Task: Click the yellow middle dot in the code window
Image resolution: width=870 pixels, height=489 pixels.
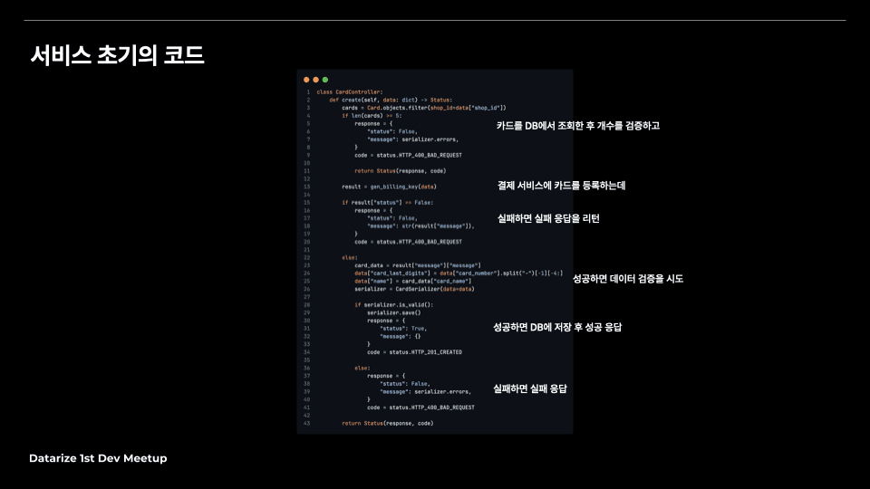Action: click(x=315, y=80)
